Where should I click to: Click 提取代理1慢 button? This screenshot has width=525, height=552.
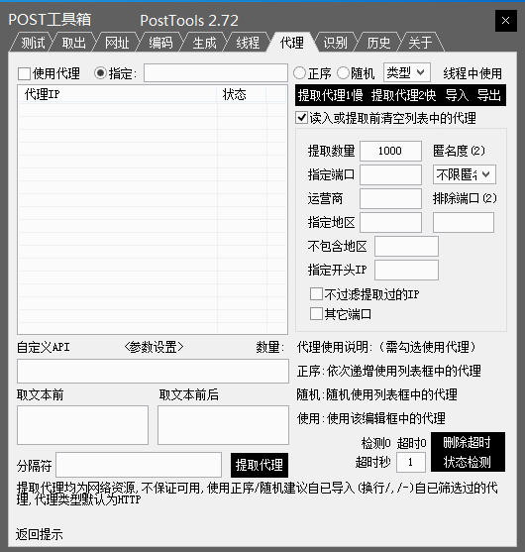coord(331,95)
